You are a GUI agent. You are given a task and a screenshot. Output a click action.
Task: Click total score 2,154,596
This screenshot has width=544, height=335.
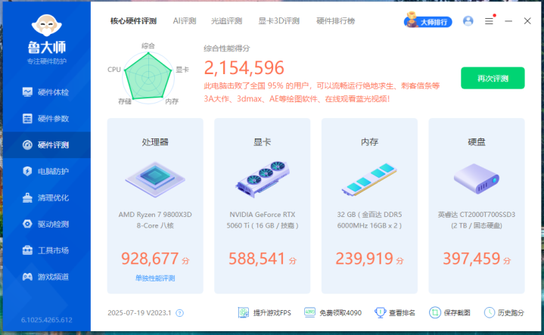pos(244,67)
